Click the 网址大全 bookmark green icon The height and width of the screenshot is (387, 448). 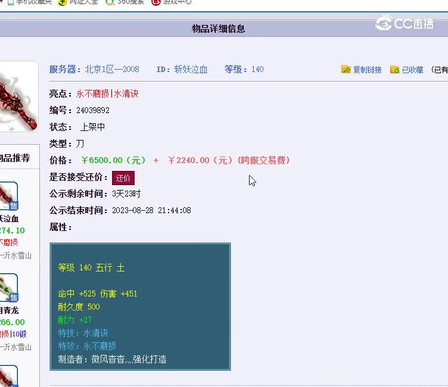point(63,2)
